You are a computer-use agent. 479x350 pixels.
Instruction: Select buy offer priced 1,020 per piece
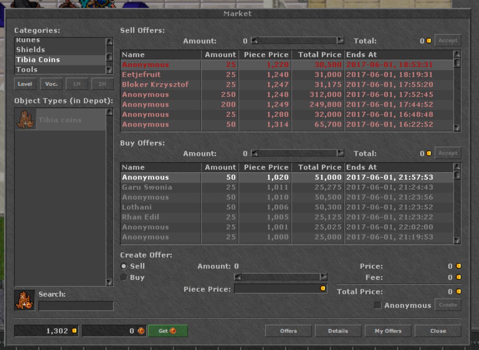(287, 177)
